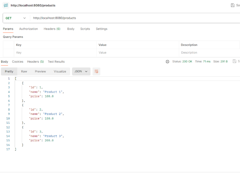
Task: Click the save response icon beside Size
Action: coord(234,62)
